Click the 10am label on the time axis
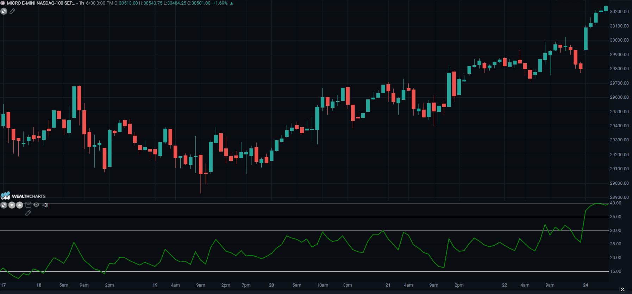 coord(323,285)
